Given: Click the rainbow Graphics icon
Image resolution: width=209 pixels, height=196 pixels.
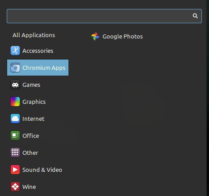Looking at the screenshot, I should coord(15,102).
